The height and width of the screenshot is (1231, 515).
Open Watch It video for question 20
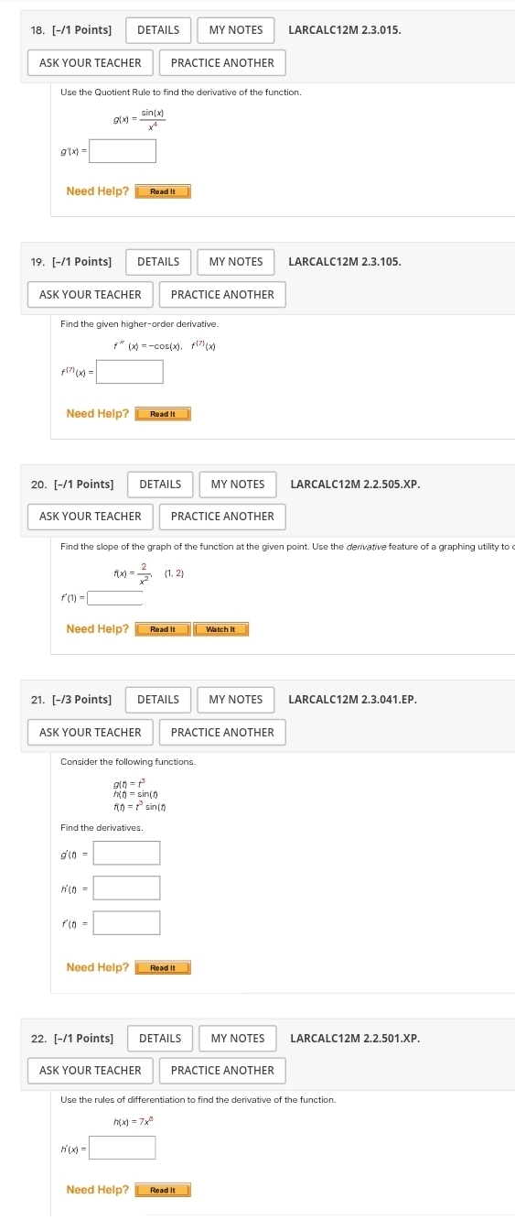coord(221,629)
